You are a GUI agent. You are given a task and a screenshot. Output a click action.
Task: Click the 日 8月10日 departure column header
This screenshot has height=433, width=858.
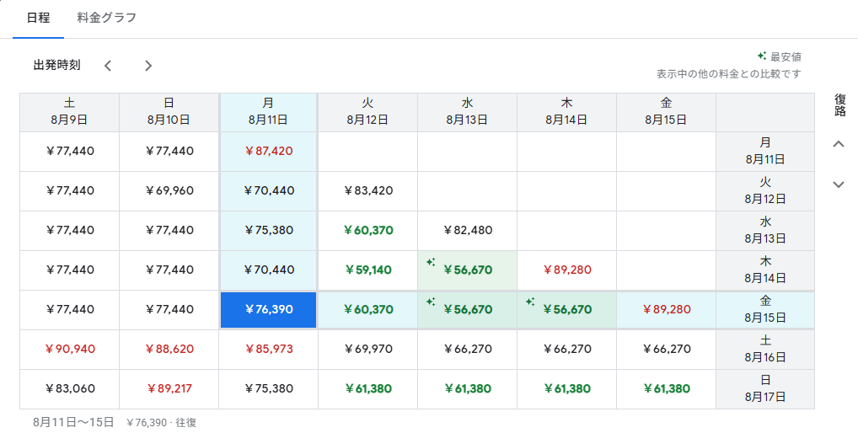pyautogui.click(x=169, y=112)
